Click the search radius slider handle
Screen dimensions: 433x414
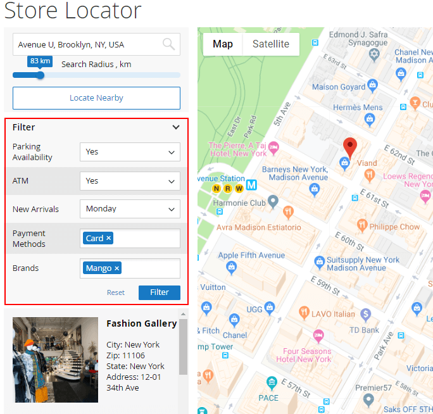pyautogui.click(x=40, y=75)
